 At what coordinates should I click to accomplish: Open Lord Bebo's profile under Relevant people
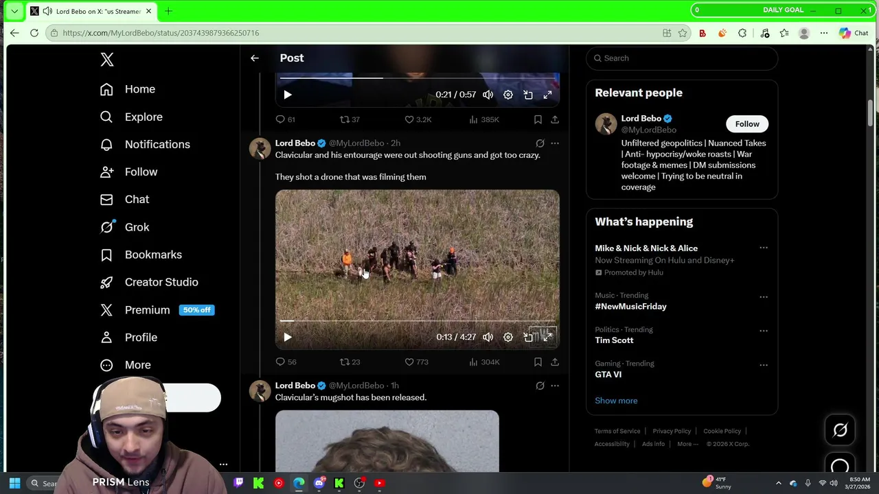tap(641, 119)
